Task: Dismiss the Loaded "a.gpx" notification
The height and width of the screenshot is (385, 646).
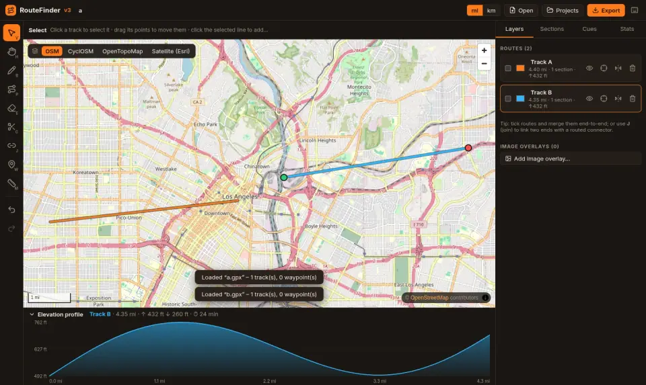Action: coord(259,277)
